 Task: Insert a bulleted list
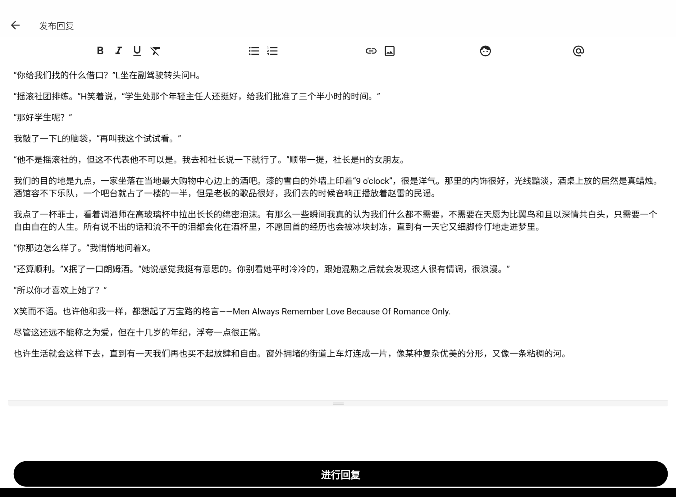[x=254, y=51]
